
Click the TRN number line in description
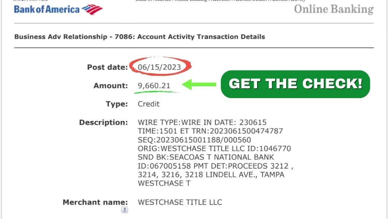tap(210, 131)
